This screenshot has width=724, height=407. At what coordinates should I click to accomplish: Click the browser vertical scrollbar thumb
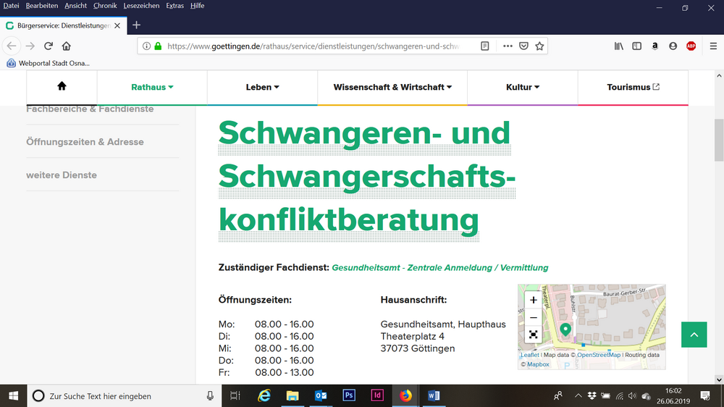pos(718,140)
